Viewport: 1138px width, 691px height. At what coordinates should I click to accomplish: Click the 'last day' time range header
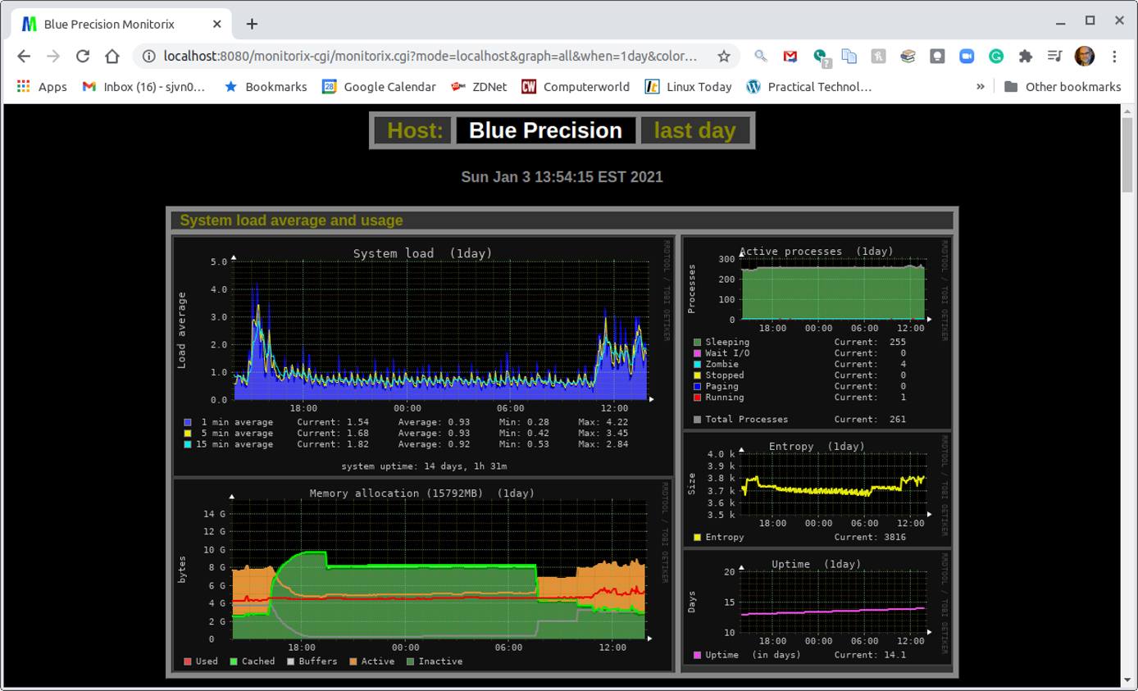694,130
